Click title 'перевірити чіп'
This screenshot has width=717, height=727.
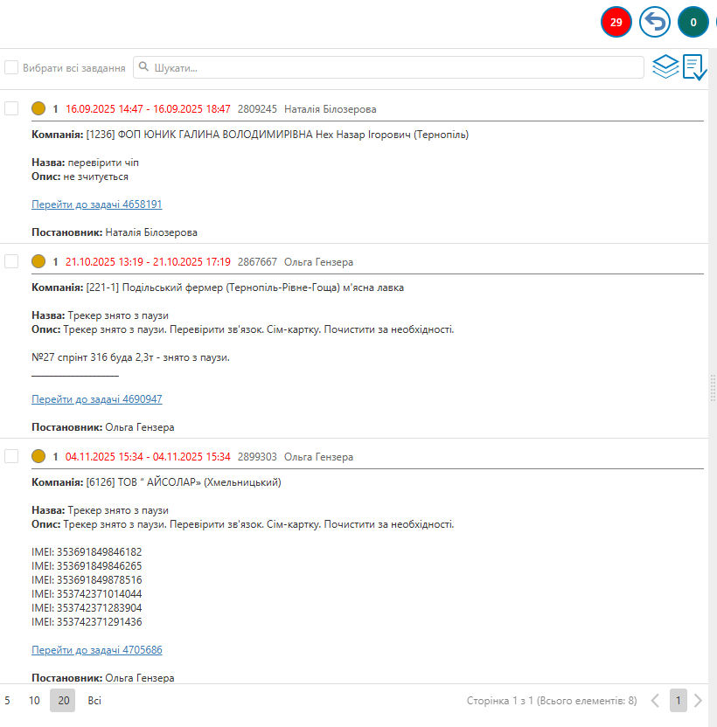103,163
